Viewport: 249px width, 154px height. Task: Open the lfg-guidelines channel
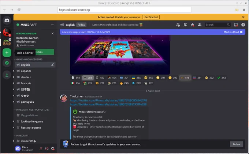tap(35, 115)
